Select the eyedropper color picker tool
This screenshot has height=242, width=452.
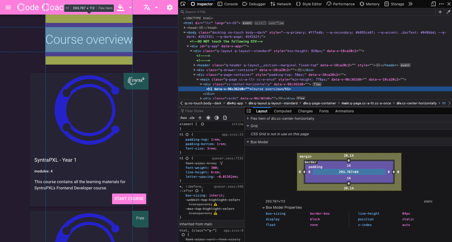pos(448,12)
